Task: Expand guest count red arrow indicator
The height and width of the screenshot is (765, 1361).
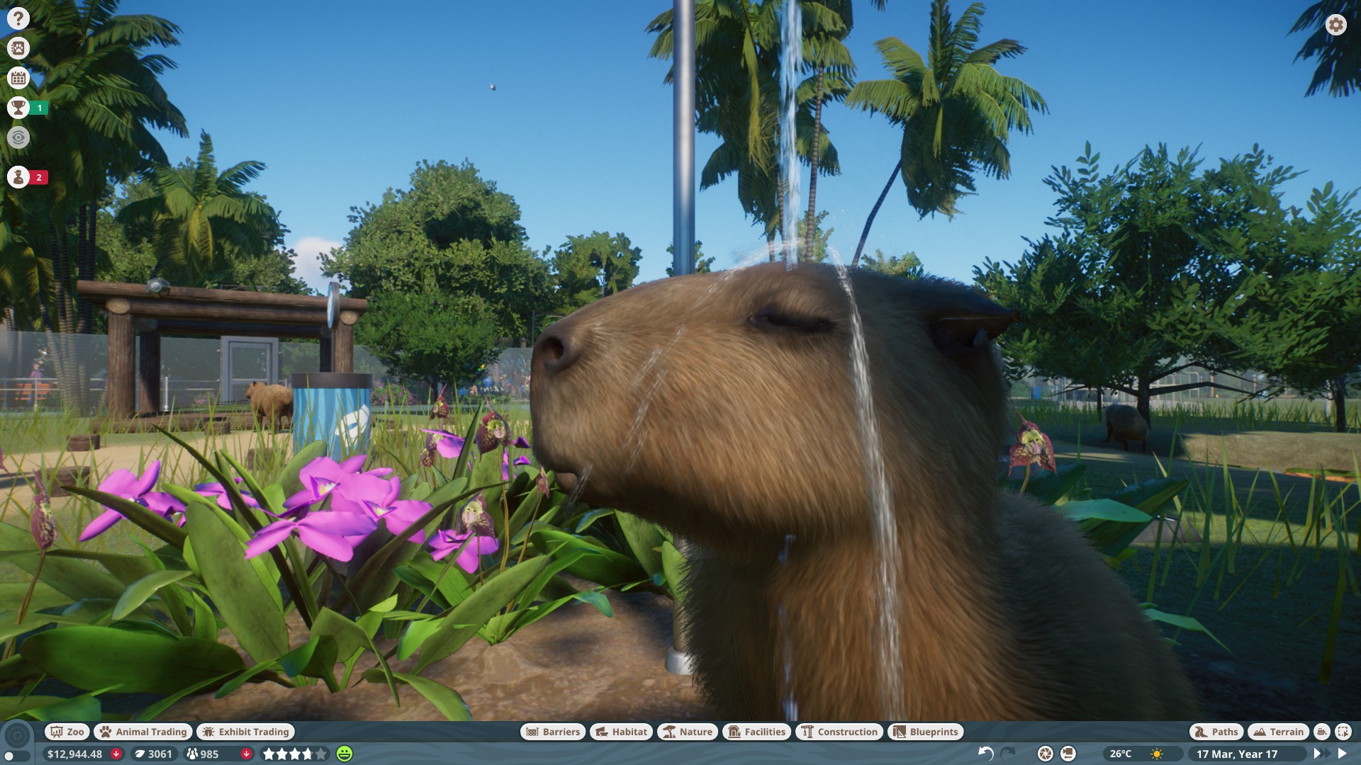Action: point(246,754)
